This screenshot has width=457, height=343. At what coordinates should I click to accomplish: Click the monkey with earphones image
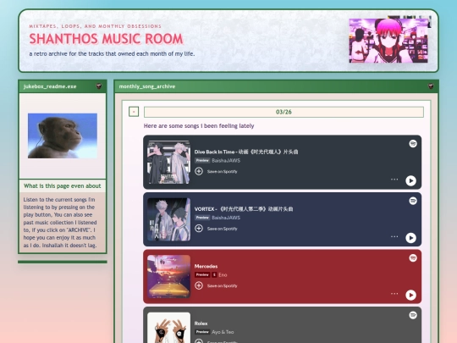tap(63, 136)
